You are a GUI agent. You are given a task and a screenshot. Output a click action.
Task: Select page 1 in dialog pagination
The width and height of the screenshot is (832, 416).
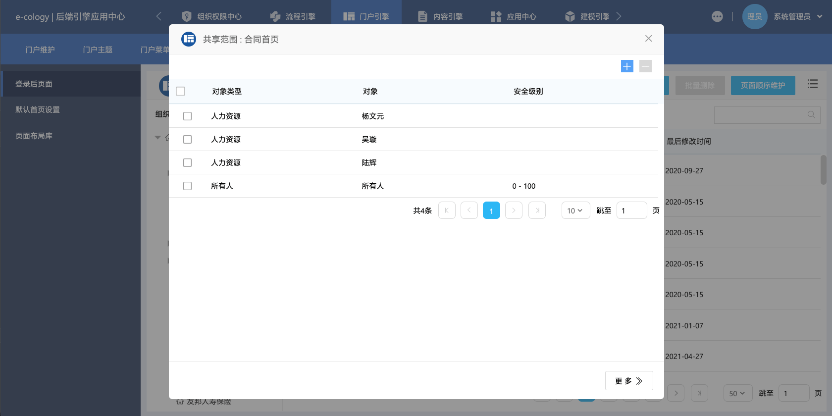[491, 210]
